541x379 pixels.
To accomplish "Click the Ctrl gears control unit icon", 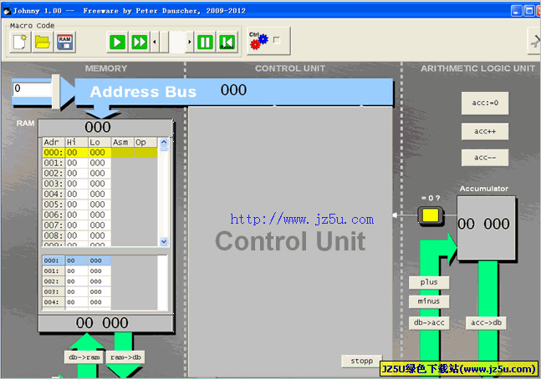I will coord(257,40).
